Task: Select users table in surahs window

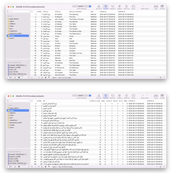Action: click(18, 38)
